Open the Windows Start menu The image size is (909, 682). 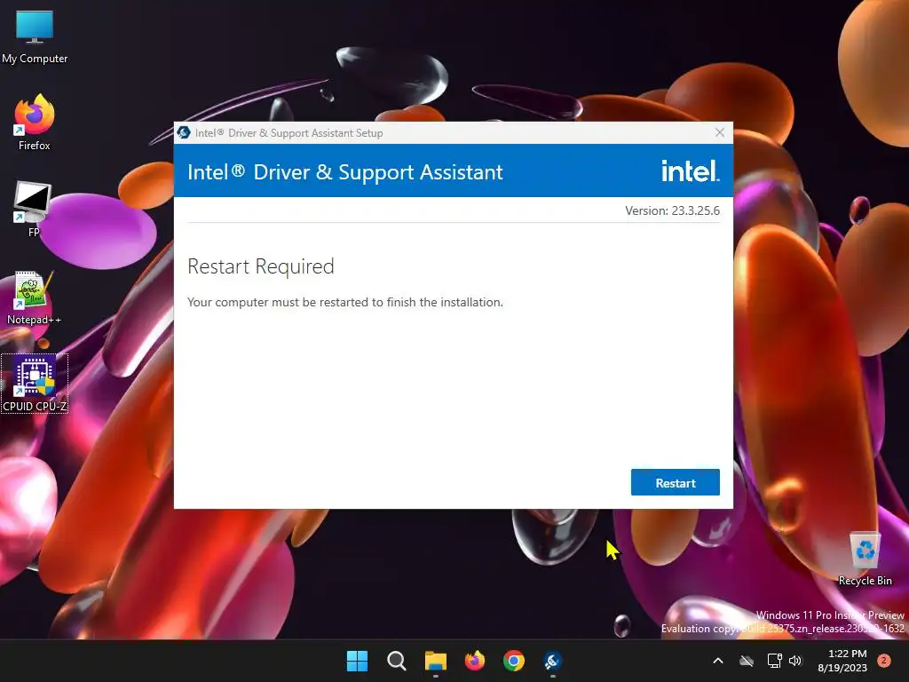357,661
